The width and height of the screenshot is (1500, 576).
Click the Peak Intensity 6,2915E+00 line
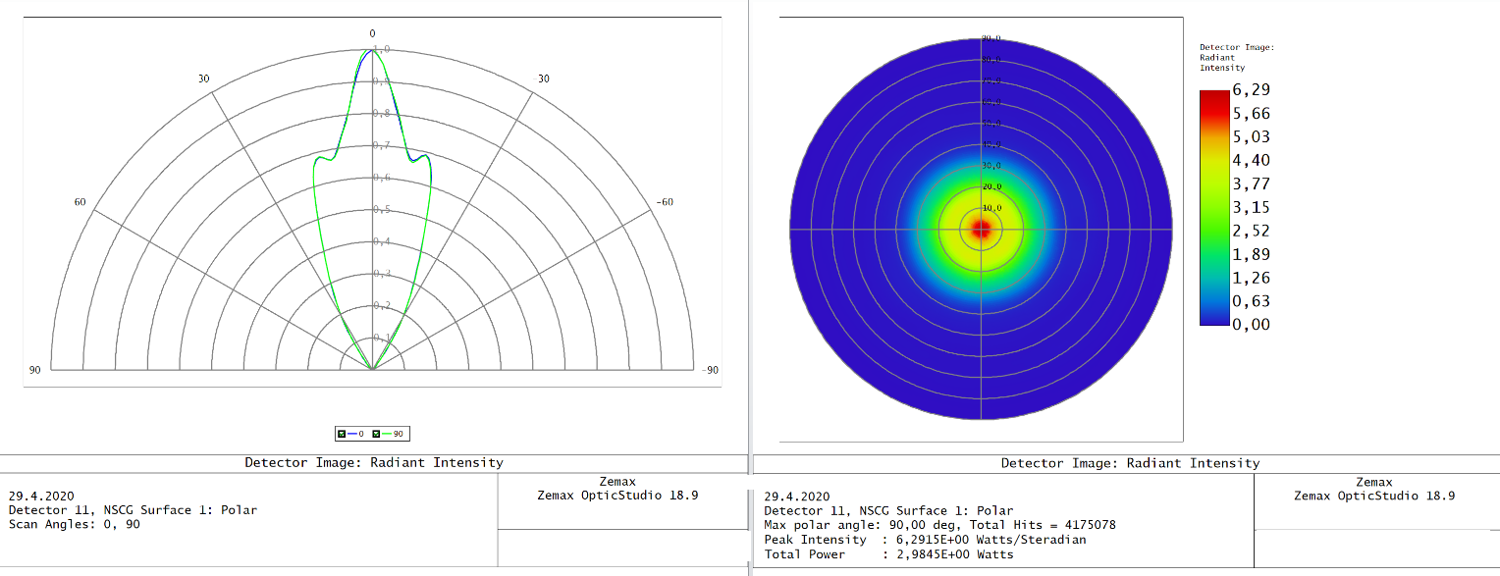(x=925, y=540)
